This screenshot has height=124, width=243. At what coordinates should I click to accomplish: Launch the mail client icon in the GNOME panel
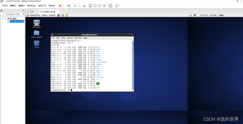(x=63, y=15)
